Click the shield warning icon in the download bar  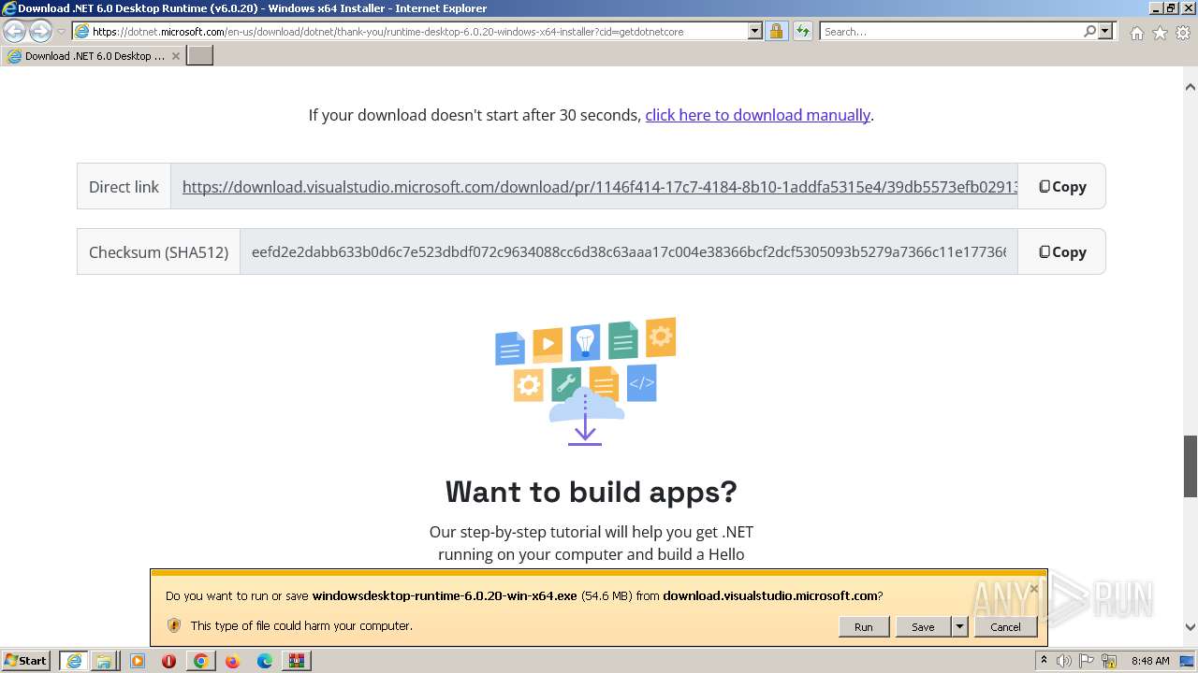[x=173, y=625]
